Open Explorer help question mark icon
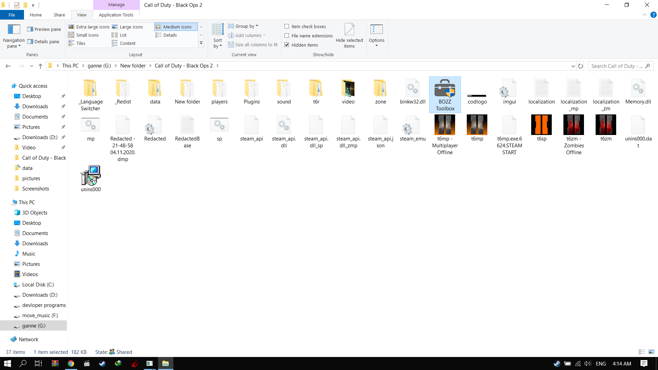Image resolution: width=658 pixels, height=370 pixels. tap(653, 15)
